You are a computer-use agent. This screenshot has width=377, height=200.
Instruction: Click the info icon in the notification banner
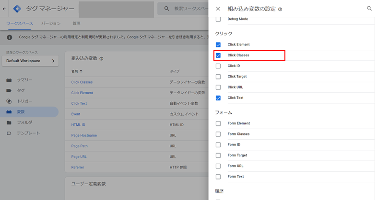(x=10, y=37)
